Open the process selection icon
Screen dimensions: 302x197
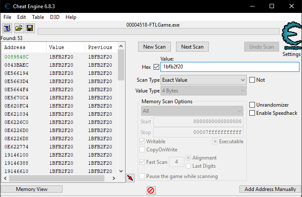click(7, 28)
